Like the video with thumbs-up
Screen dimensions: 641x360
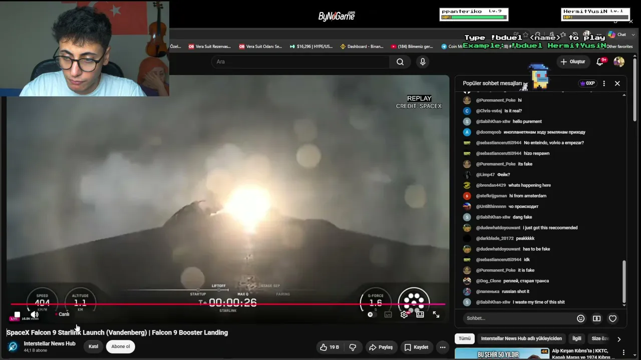[330, 347]
